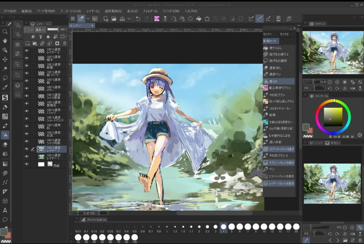Select the Eraser tool

[x=5, y=144]
